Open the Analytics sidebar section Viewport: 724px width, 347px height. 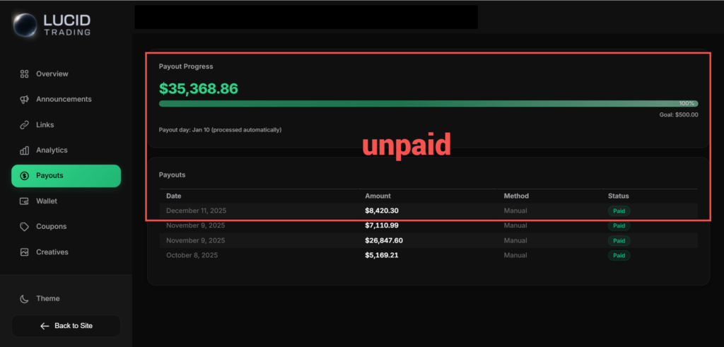52,151
